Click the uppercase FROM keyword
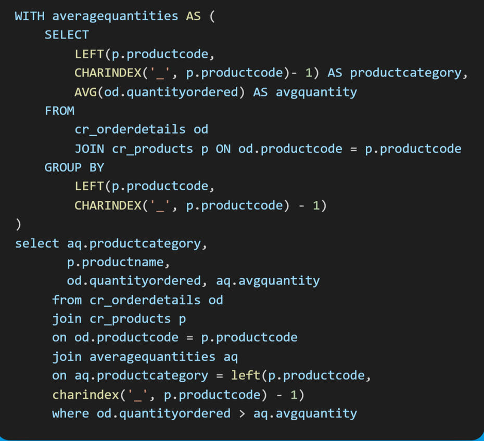This screenshot has height=441, width=484. point(59,111)
